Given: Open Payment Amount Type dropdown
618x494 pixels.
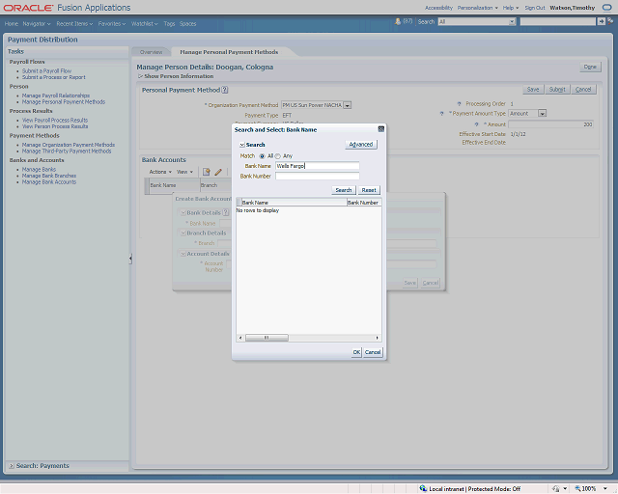Looking at the screenshot, I should [543, 114].
